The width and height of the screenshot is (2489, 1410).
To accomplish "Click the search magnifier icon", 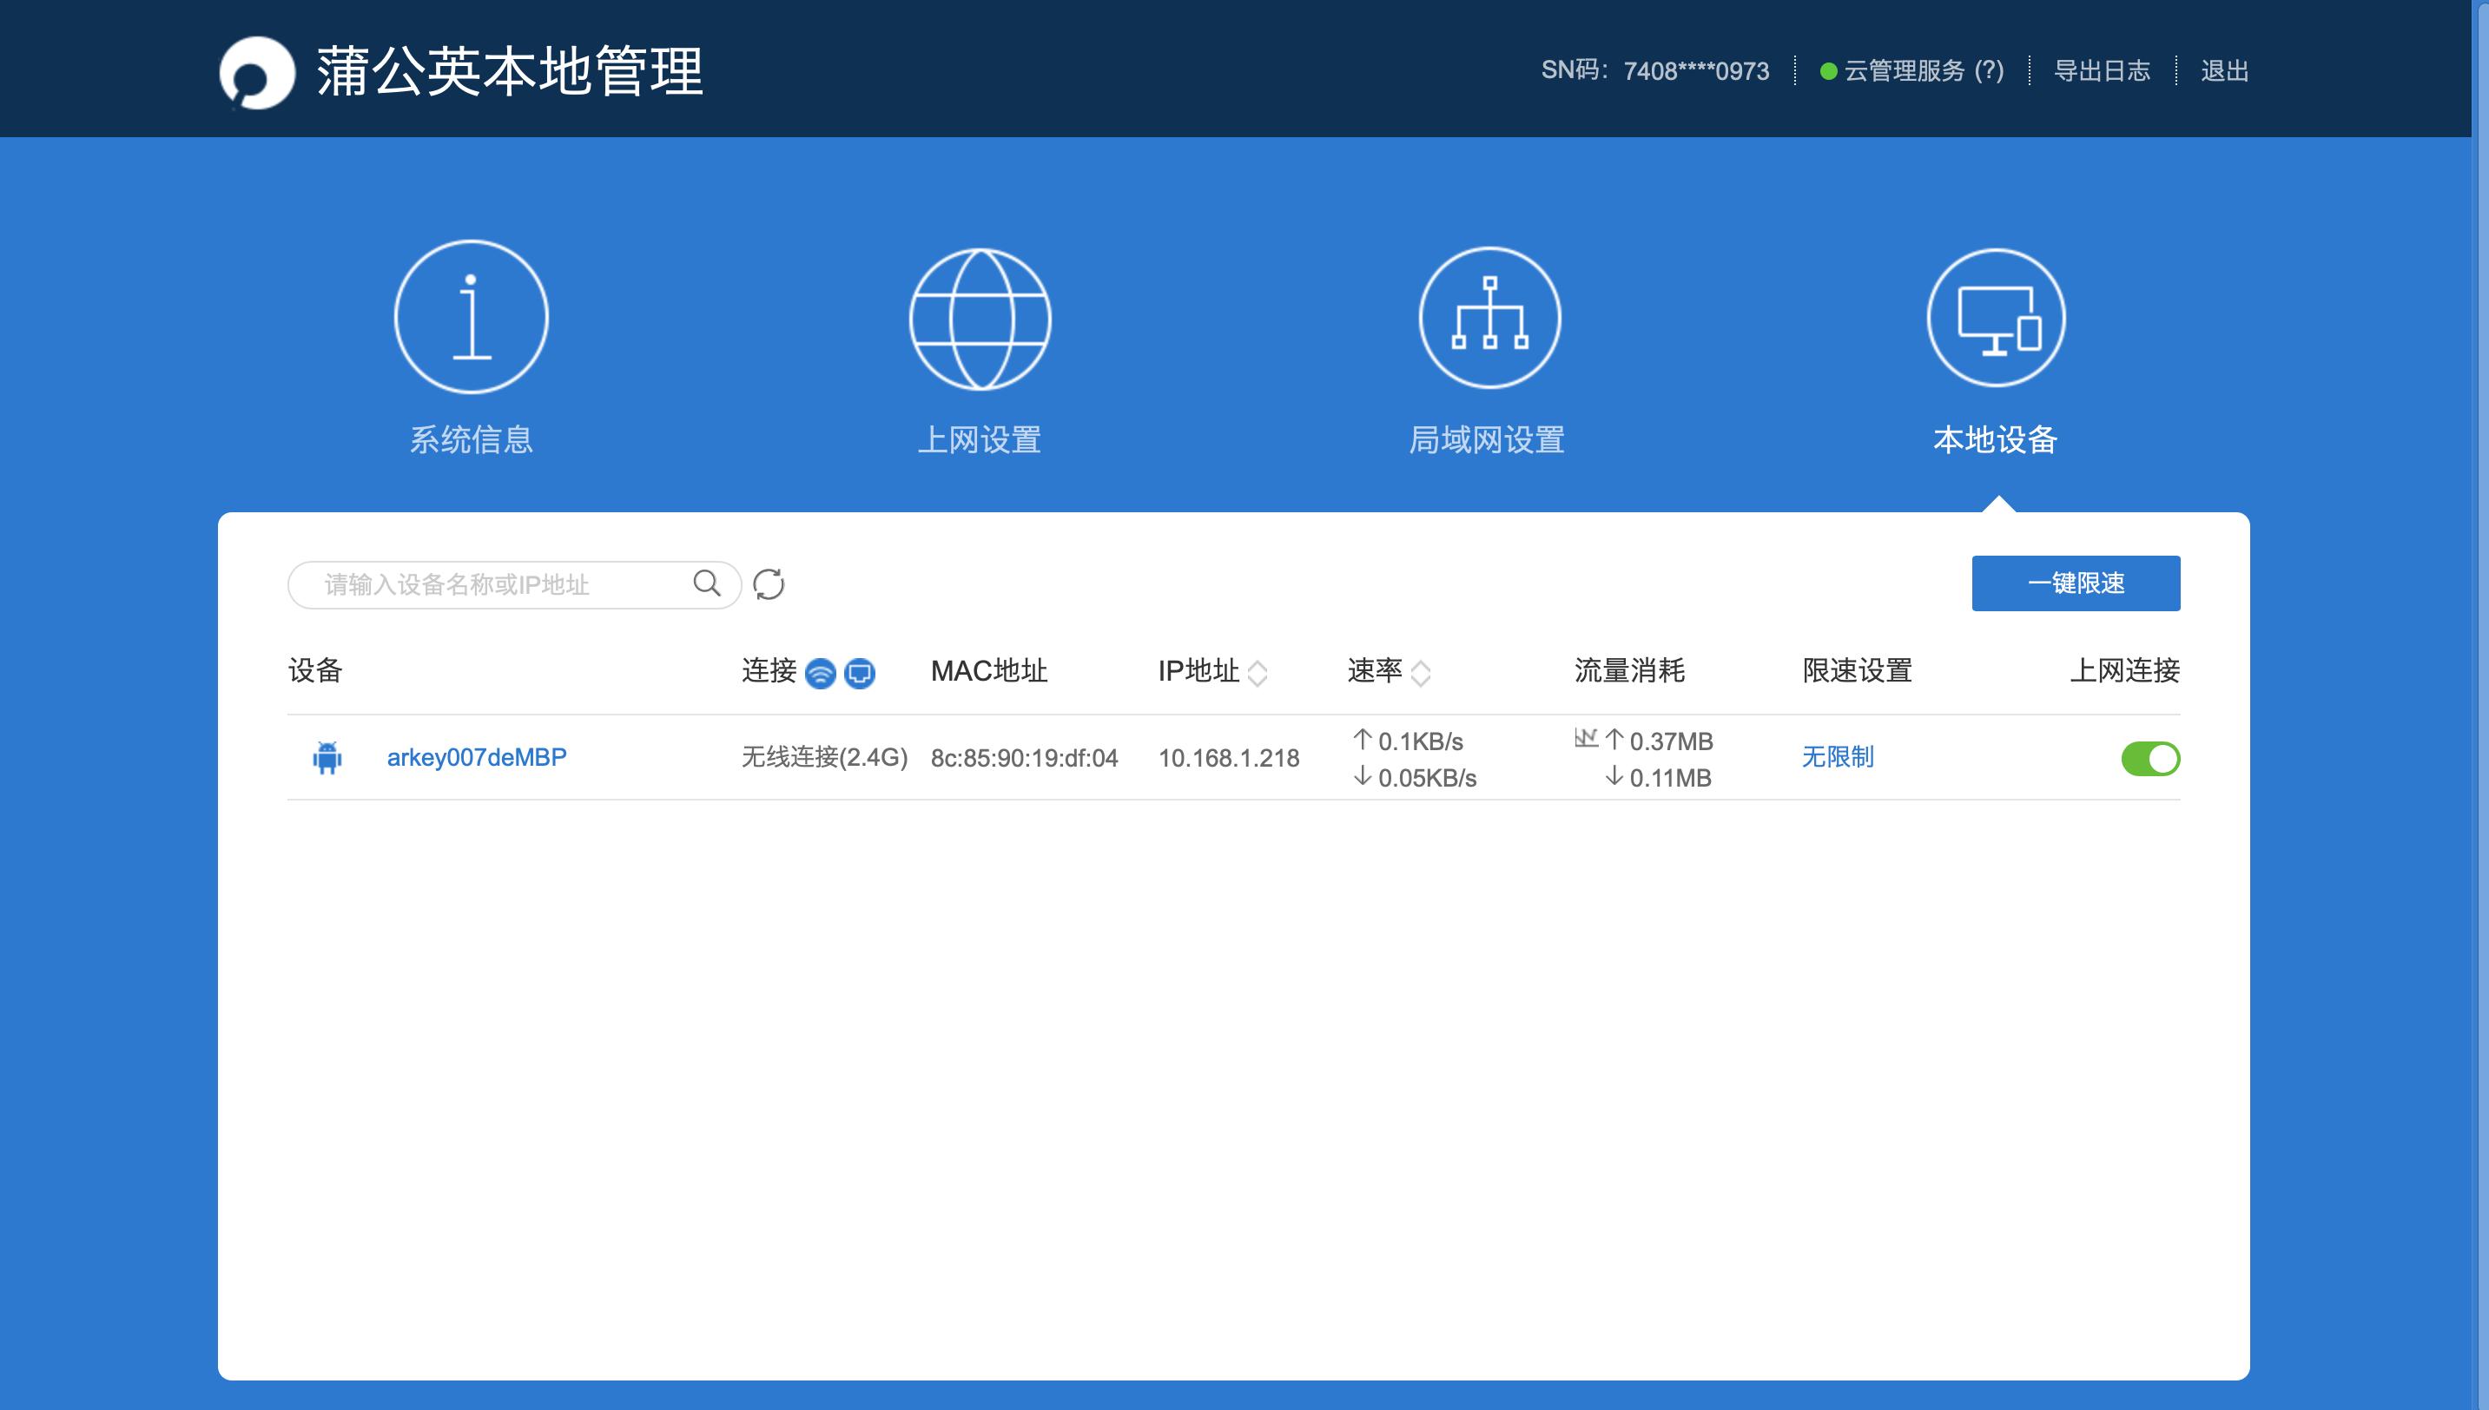I will coord(706,583).
